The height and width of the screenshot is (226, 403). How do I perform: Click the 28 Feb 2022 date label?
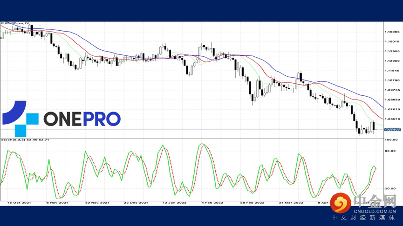(x=252, y=203)
